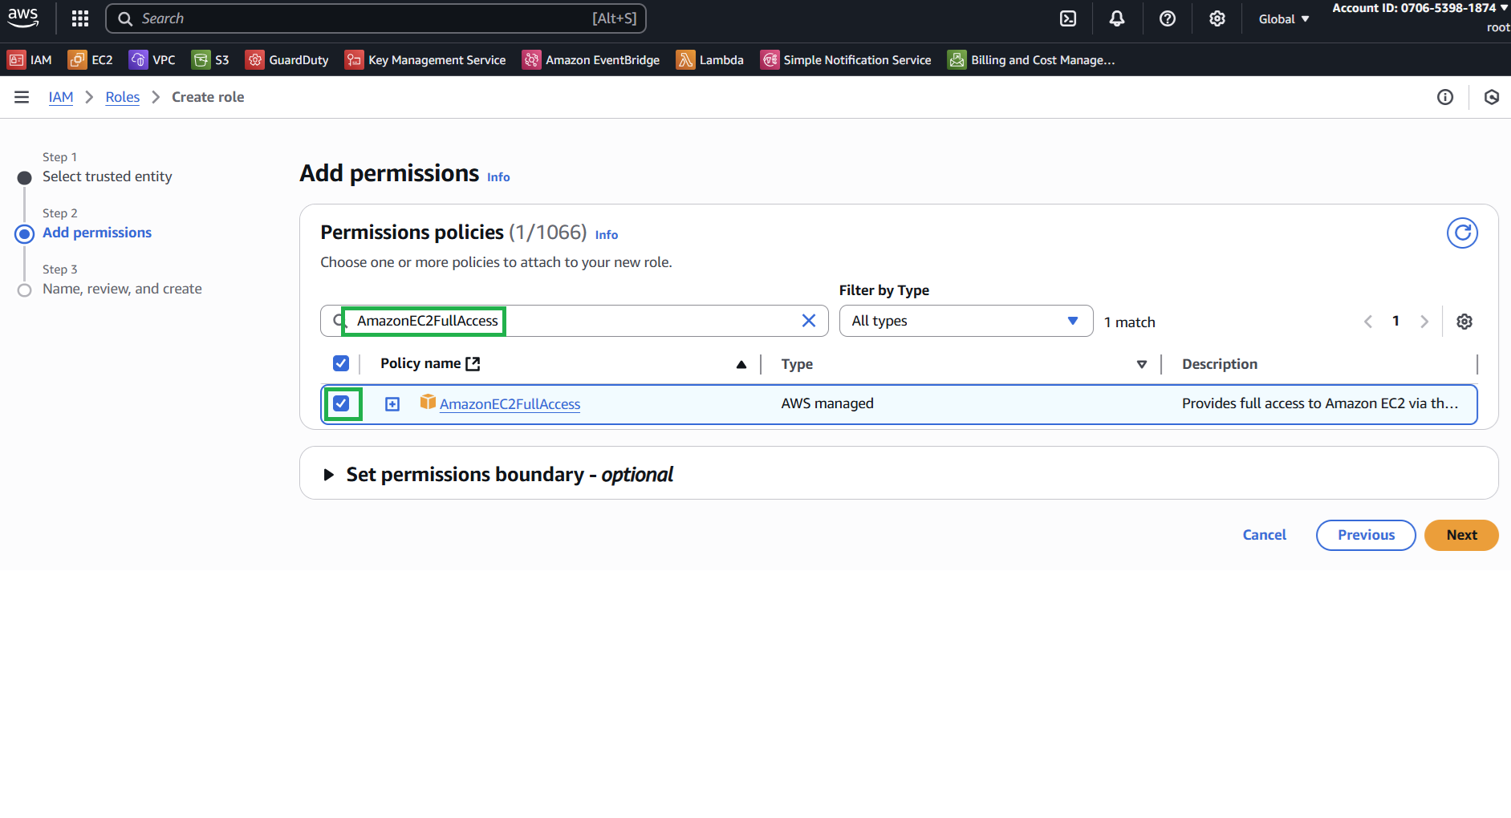Open settings gear in top bar
Image resolution: width=1511 pixels, height=818 pixels.
click(x=1217, y=18)
